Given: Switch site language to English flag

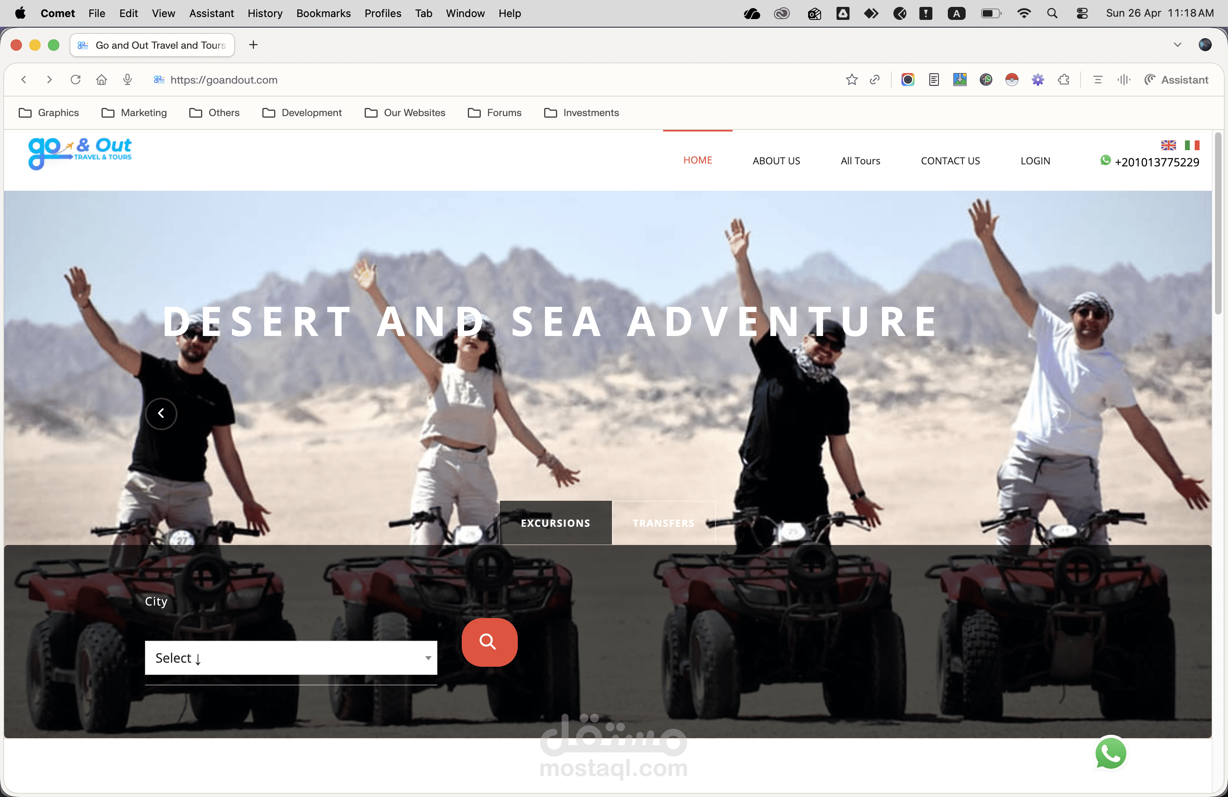Looking at the screenshot, I should coord(1169,145).
